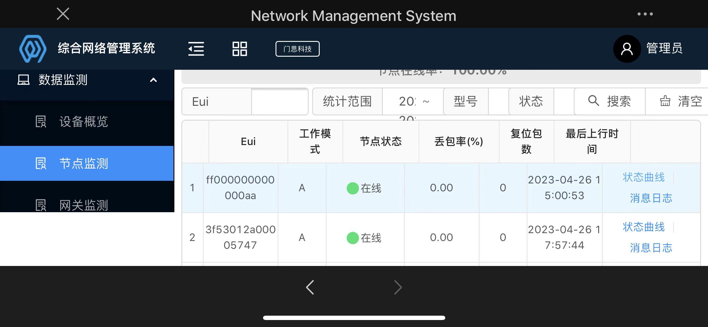Open the 状态 filter dropdown
This screenshot has height=327, width=708.
tap(563, 101)
